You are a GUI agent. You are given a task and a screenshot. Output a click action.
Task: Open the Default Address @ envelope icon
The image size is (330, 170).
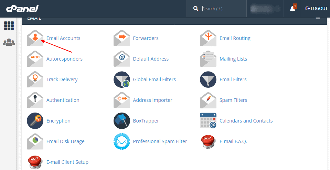[122, 59]
